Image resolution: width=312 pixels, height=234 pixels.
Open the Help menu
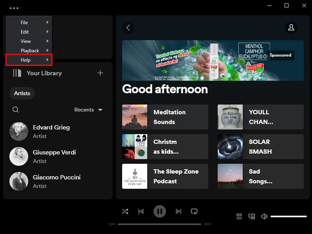(29, 60)
